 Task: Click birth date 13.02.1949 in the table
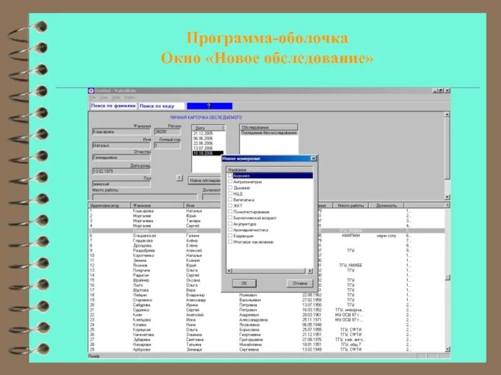pyautogui.click(x=312, y=349)
